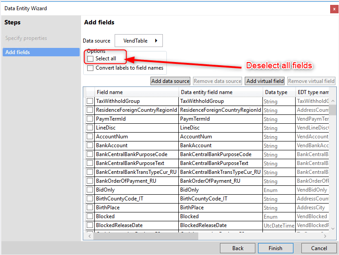
Task: Click the Add virtual field button
Action: coord(265,81)
